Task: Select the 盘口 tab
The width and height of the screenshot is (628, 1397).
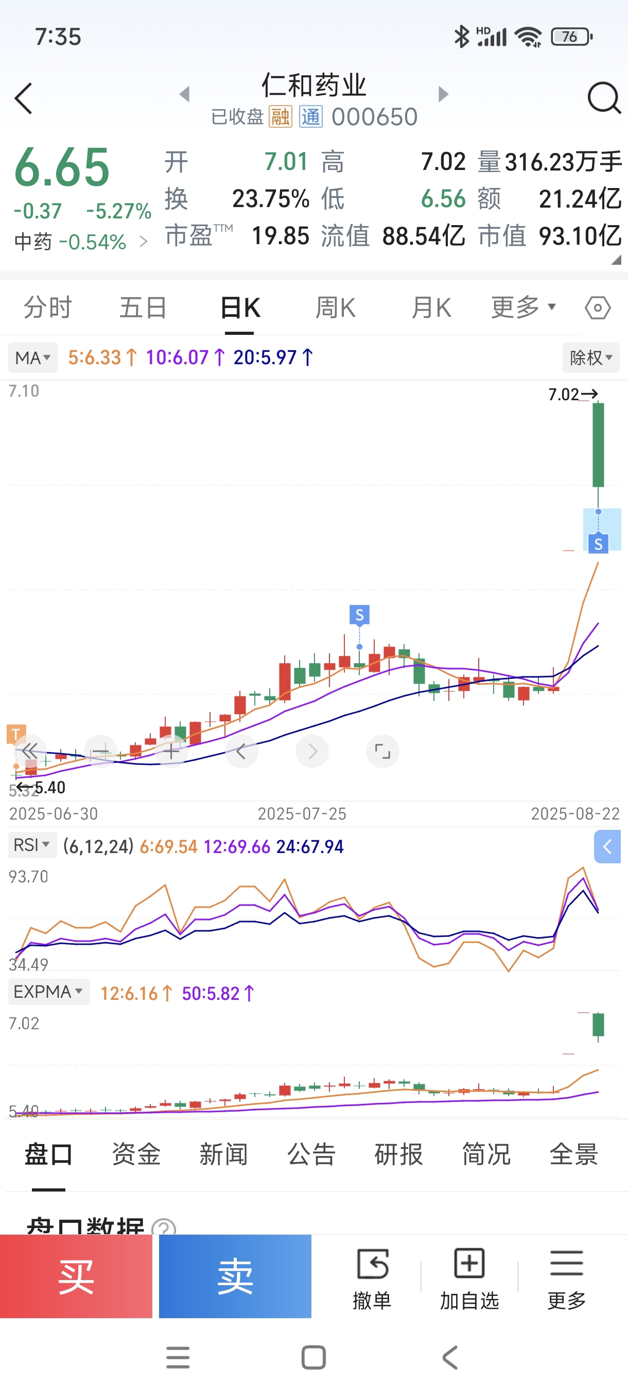Action: [x=49, y=1154]
